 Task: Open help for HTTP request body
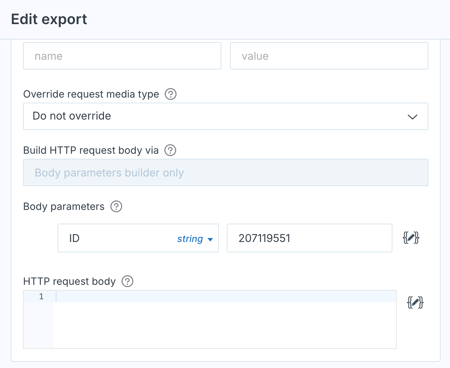tap(127, 281)
